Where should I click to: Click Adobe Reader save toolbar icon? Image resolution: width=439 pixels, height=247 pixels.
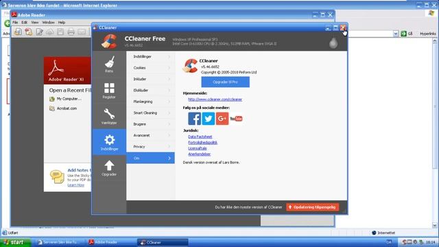[x=60, y=32]
